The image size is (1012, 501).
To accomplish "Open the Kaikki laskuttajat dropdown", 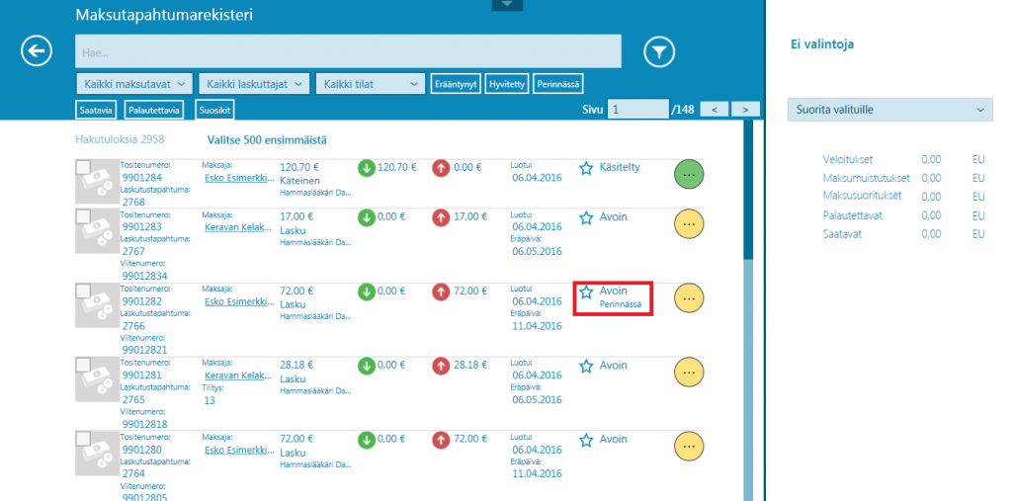I will pyautogui.click(x=254, y=84).
